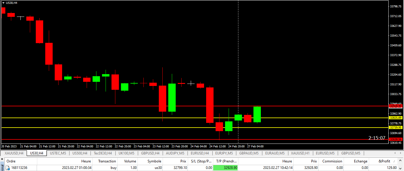Open the EURJPY,M5 chart tab
This screenshot has width=404, height=171.
(224, 153)
